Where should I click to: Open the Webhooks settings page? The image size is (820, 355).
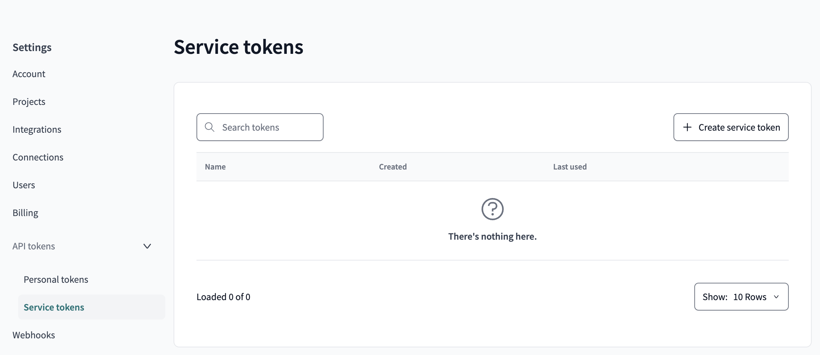coord(34,335)
